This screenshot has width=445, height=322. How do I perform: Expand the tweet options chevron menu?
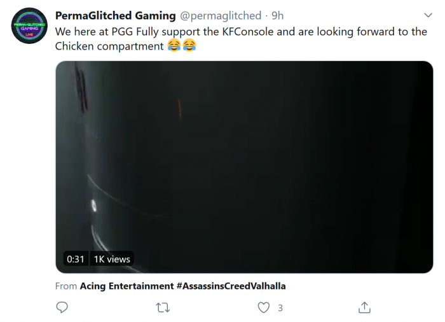click(427, 15)
